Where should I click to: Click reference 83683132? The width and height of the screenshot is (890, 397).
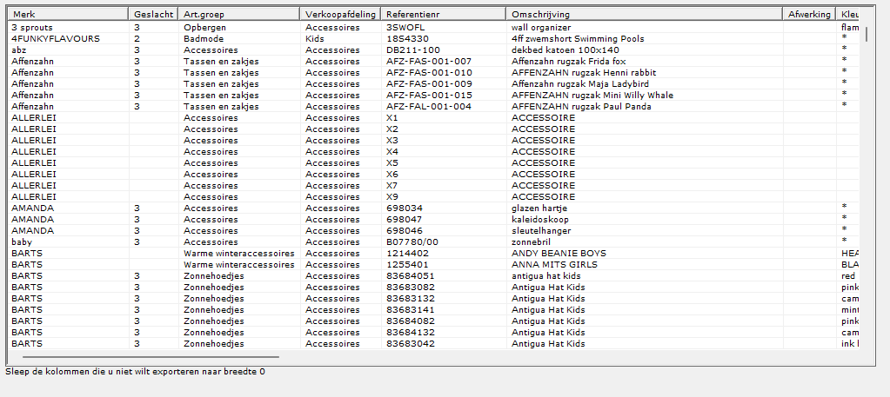pos(411,299)
